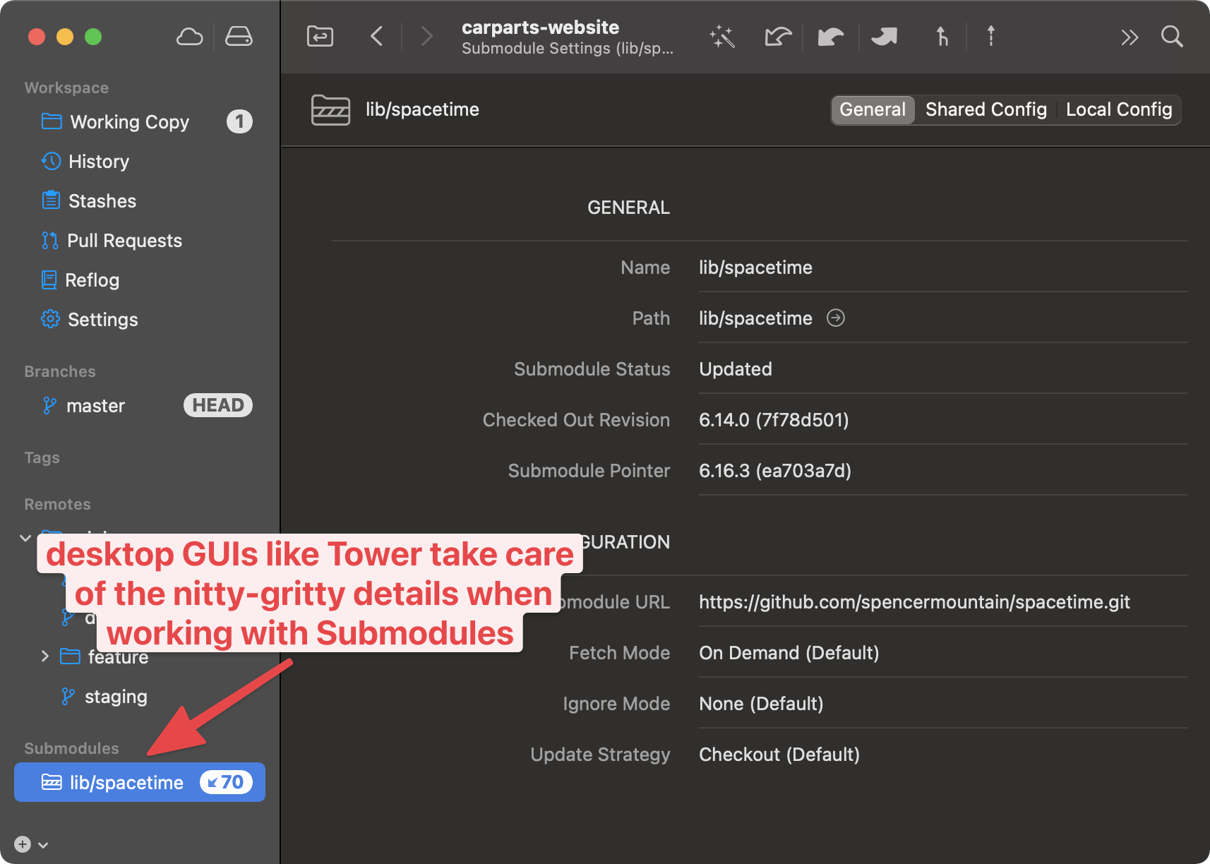Viewport: 1210px width, 864px height.
Task: Navigate back with the left chevron
Action: [x=377, y=36]
